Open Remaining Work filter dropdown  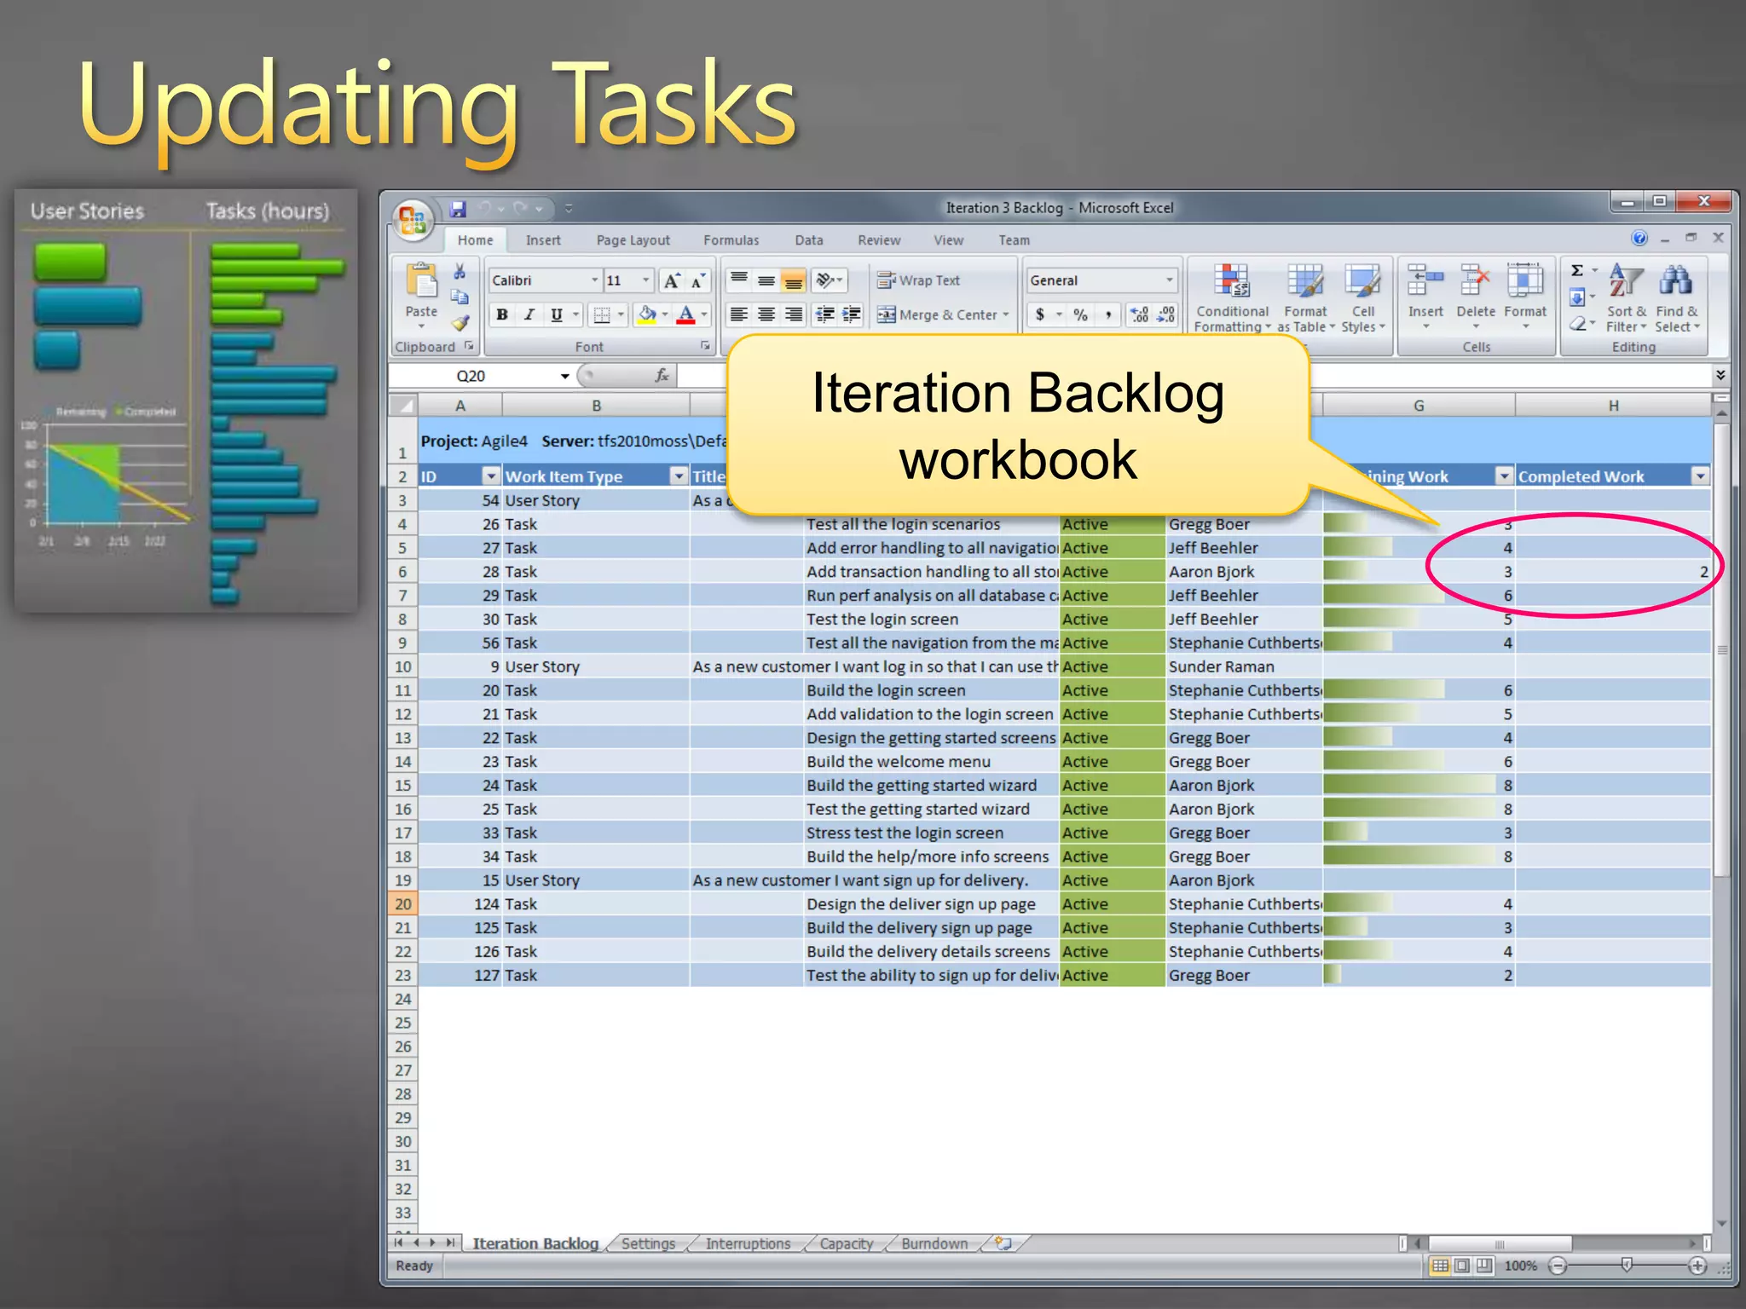1504,476
